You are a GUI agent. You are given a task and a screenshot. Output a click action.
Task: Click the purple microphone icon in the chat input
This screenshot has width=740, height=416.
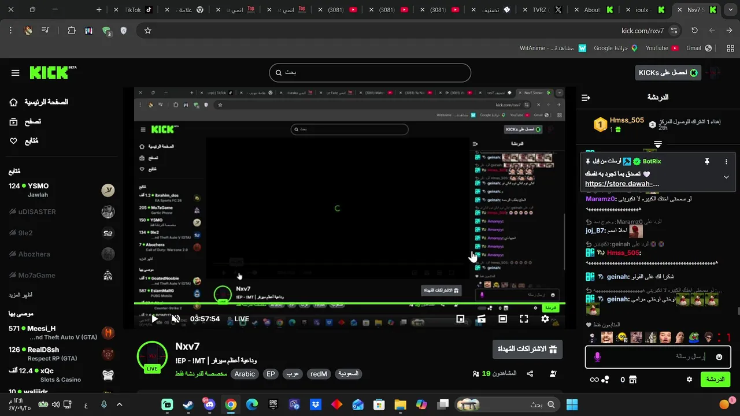pos(597,357)
